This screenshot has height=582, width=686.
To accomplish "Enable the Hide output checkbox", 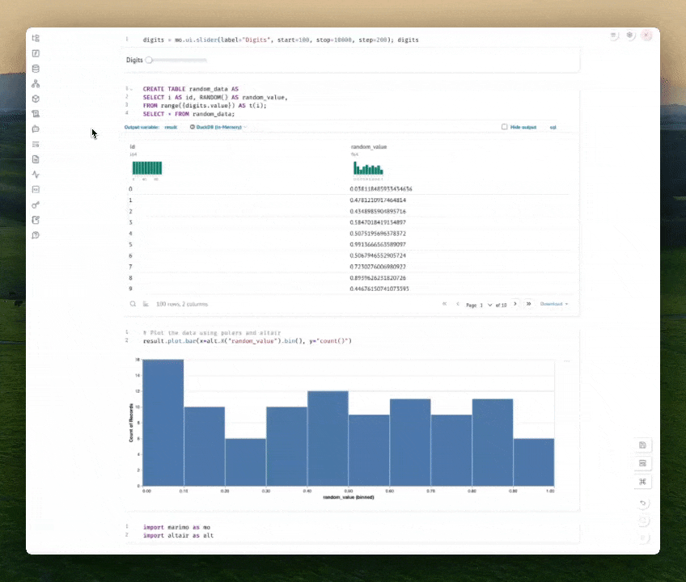I will point(505,127).
